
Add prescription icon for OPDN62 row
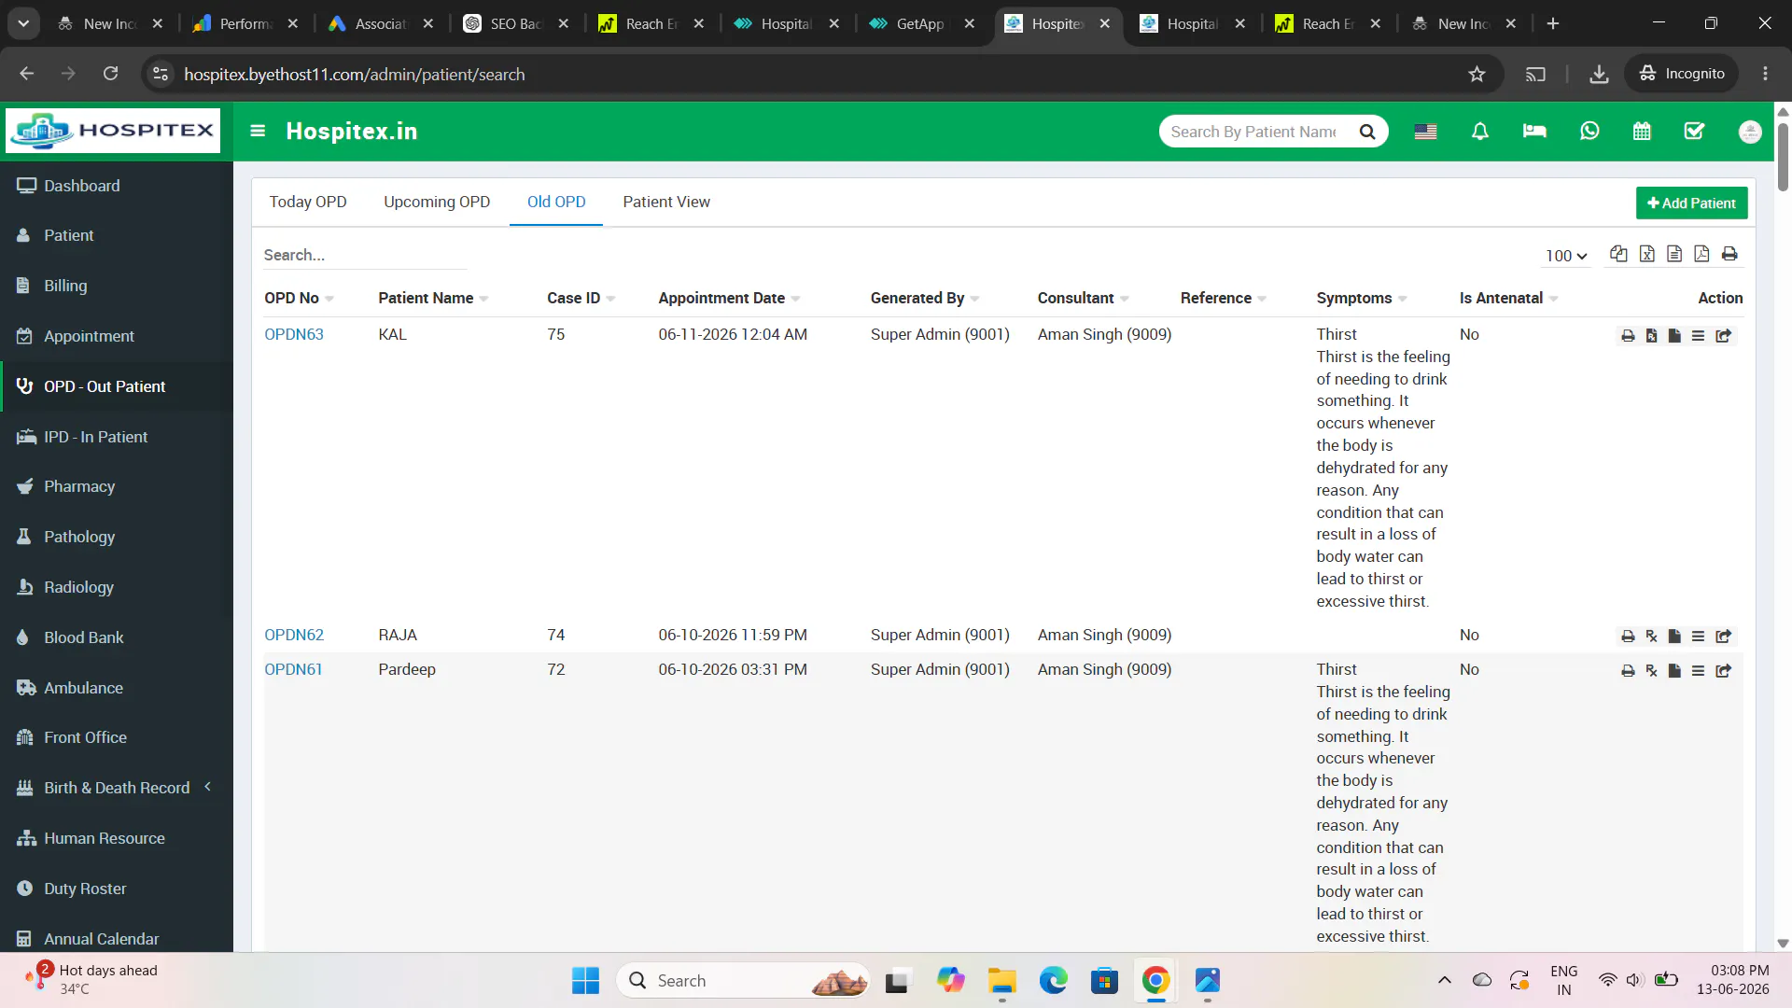tap(1651, 637)
